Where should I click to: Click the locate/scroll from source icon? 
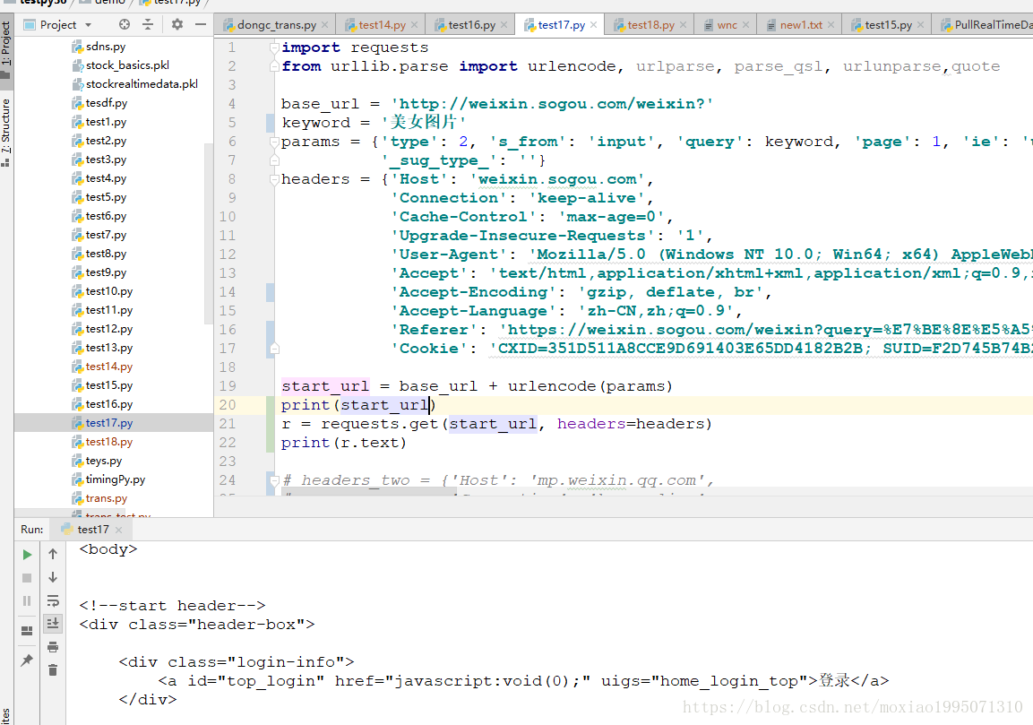pyautogui.click(x=125, y=24)
